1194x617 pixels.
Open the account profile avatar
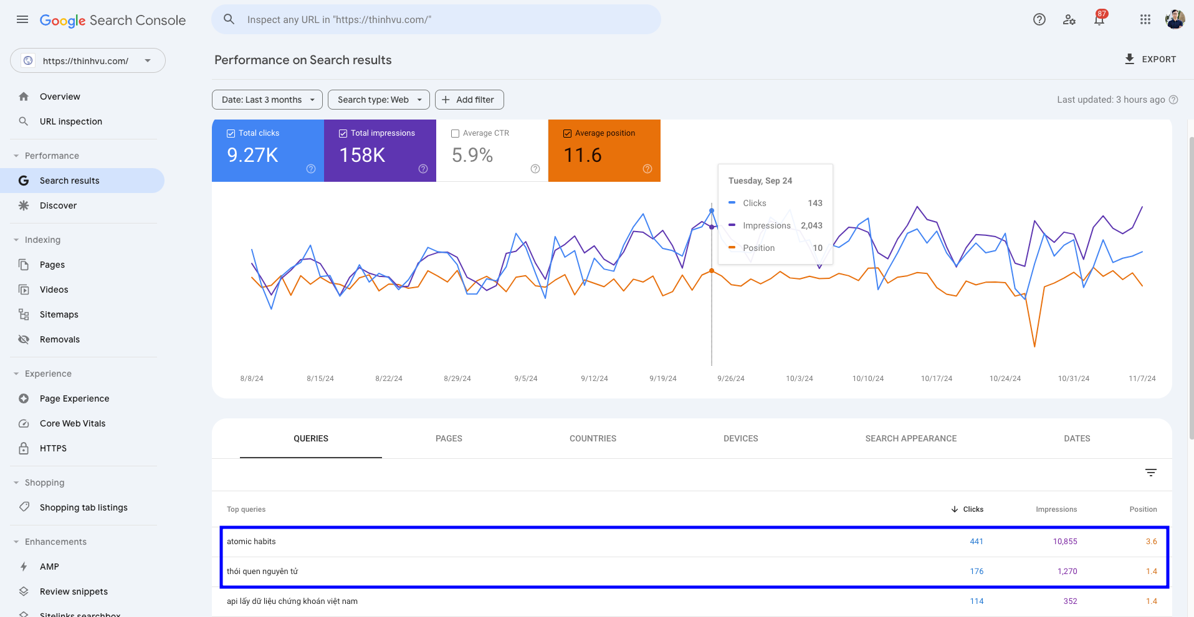coord(1175,19)
